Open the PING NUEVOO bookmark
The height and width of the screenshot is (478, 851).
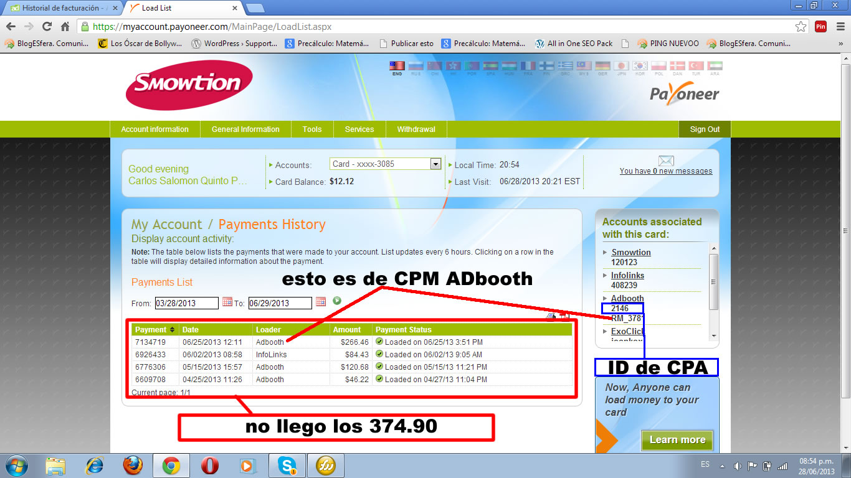point(668,44)
